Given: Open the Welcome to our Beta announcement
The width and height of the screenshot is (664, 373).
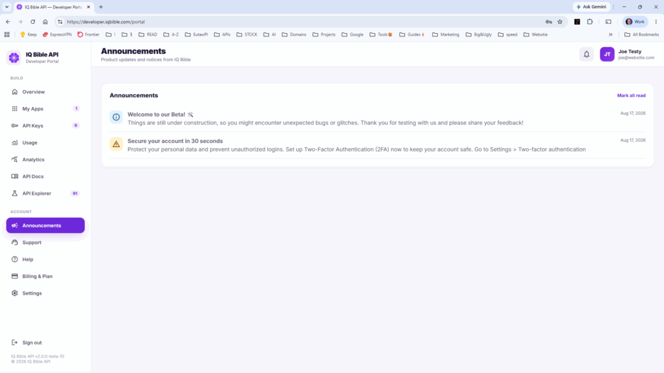Looking at the screenshot, I should pyautogui.click(x=377, y=119).
